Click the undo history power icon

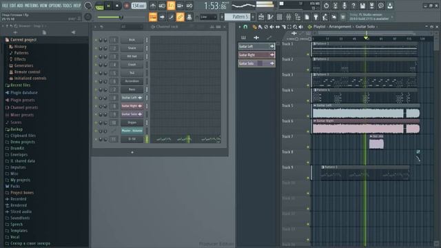[x=326, y=6]
